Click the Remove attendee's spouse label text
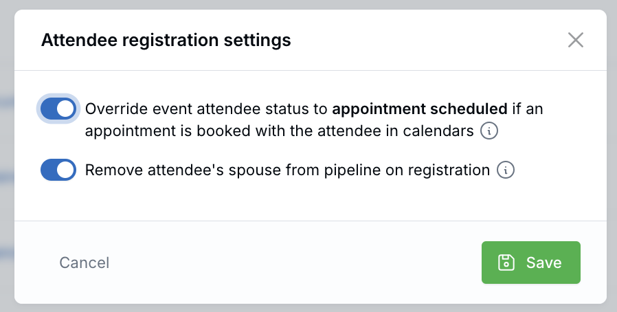This screenshot has width=617, height=312. click(x=287, y=170)
